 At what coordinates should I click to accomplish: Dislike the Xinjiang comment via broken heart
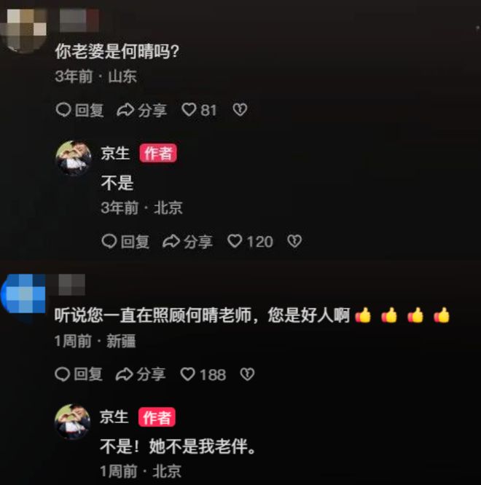point(247,374)
